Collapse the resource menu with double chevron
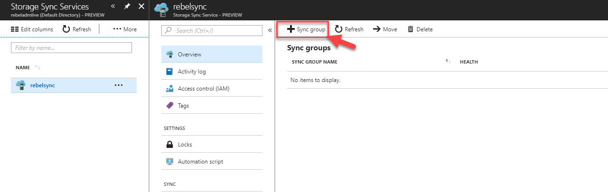 [270, 30]
